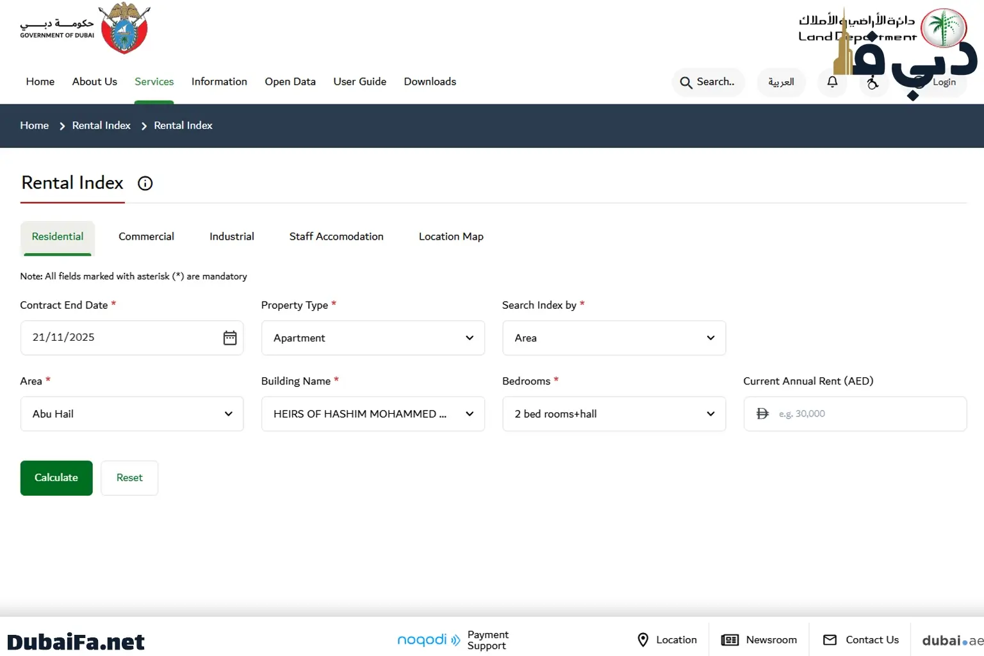The width and height of the screenshot is (984, 656).
Task: Expand the Property Type dropdown
Action: [x=373, y=338]
